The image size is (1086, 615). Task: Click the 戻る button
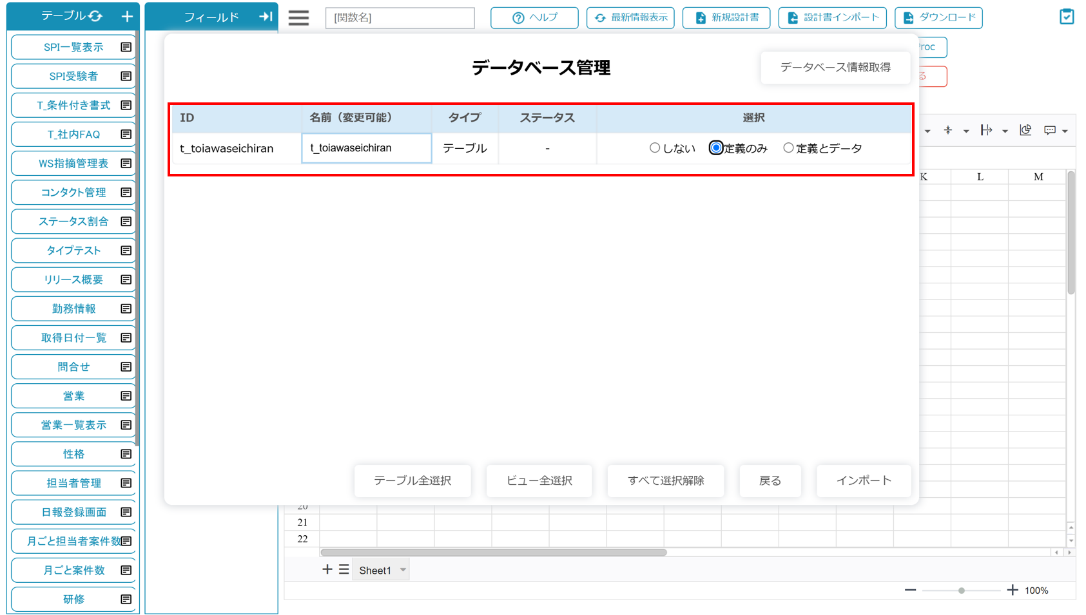770,480
